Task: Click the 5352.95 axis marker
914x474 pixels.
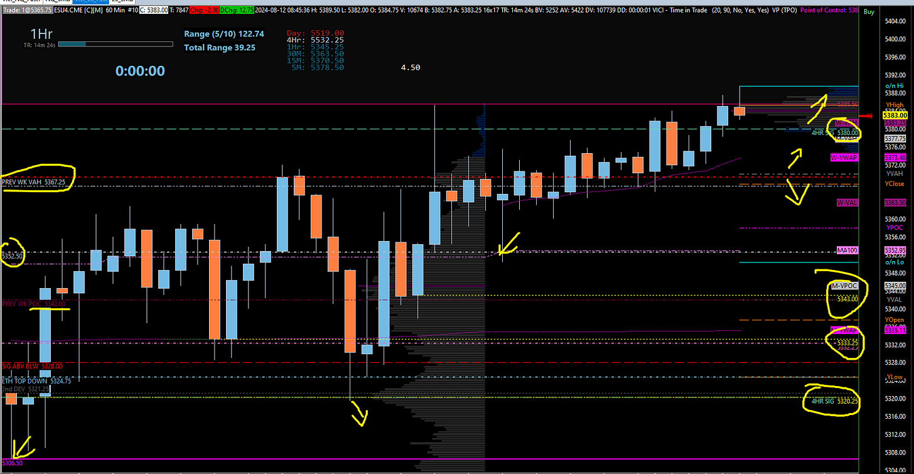Action: tap(895, 250)
